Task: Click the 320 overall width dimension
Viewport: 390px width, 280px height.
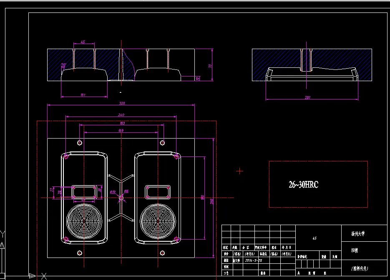Action: [122, 103]
